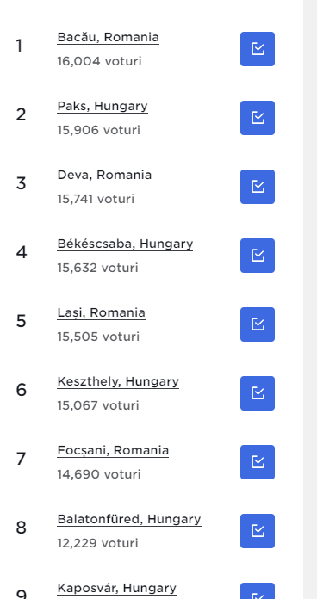Vote for Balatonfüred, Hungary

pos(258,531)
